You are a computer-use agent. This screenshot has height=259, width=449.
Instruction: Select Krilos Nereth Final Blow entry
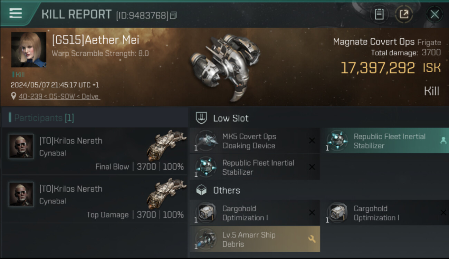95,151
